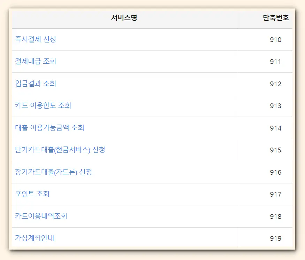Select the shortcut number 911
The height and width of the screenshot is (260, 305).
pyautogui.click(x=275, y=62)
